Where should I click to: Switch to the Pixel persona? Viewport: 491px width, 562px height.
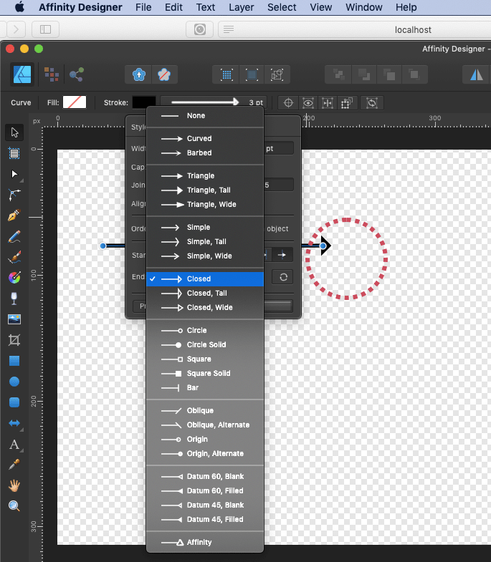tap(51, 74)
